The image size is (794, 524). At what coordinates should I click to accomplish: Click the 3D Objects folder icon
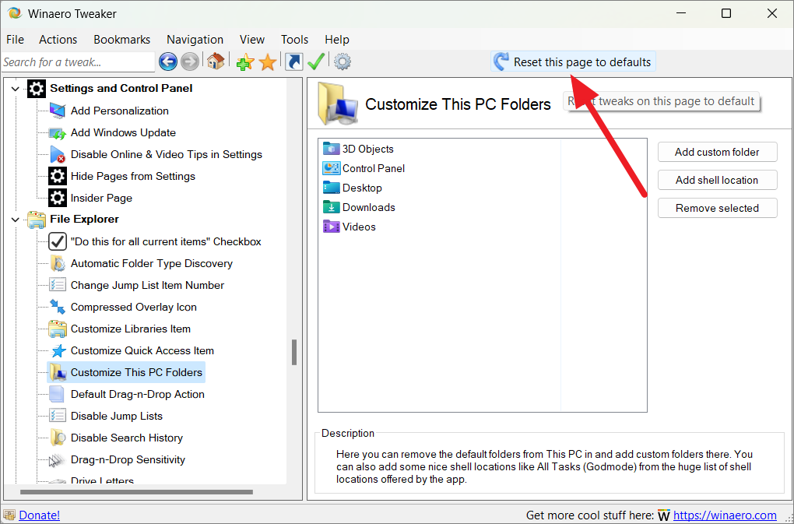click(331, 149)
